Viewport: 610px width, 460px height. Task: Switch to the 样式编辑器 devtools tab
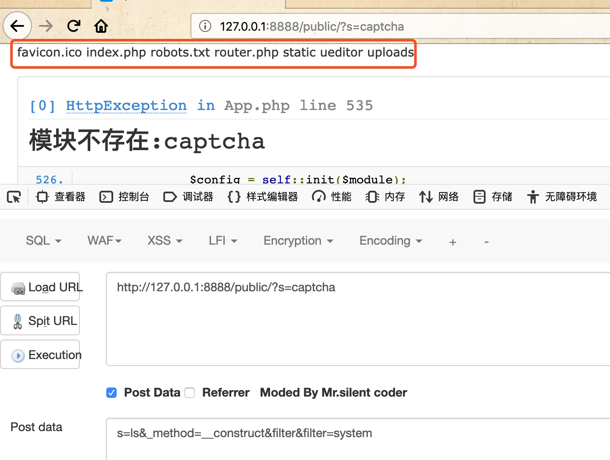pyautogui.click(x=263, y=197)
